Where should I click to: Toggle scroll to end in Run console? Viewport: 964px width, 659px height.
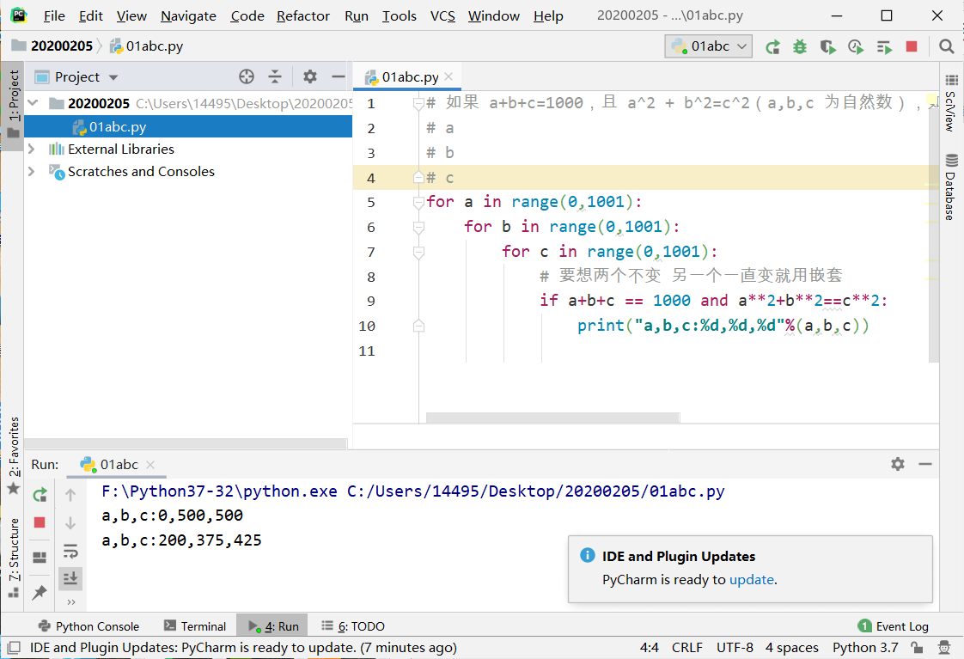pyautogui.click(x=70, y=578)
